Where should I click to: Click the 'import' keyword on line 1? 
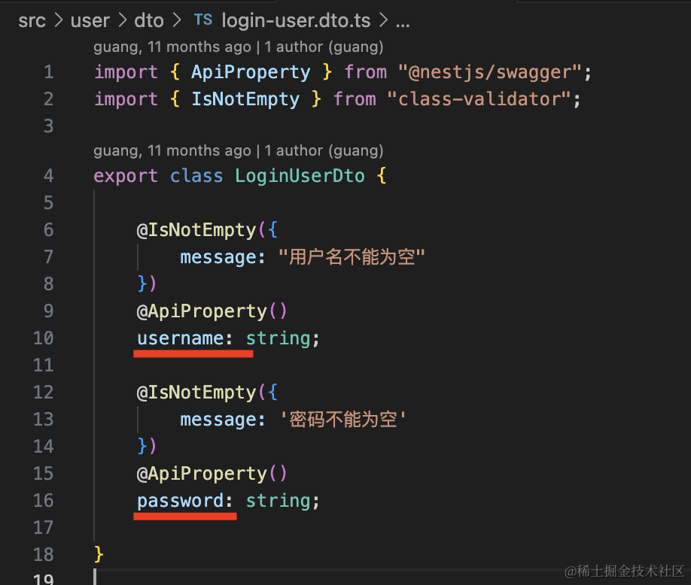click(x=126, y=73)
